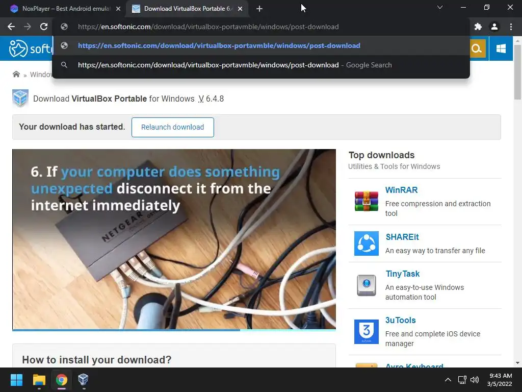Open the 3uTools link
This screenshot has height=392, width=522.
[401, 320]
